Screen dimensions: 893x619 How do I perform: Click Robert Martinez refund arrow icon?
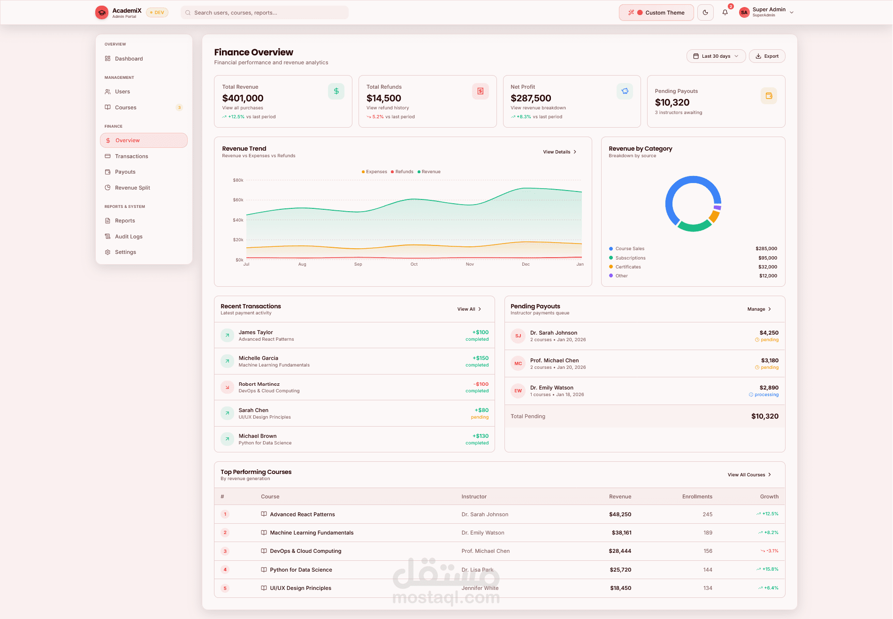[227, 387]
